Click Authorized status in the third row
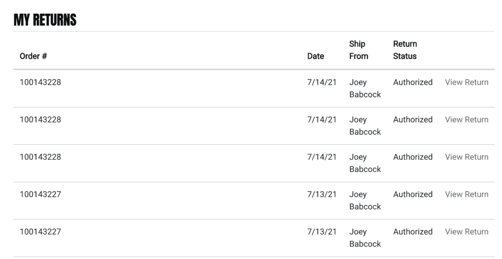This screenshot has height=259, width=502. click(x=413, y=157)
